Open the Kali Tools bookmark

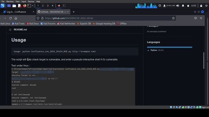pyautogui.click(x=18, y=24)
